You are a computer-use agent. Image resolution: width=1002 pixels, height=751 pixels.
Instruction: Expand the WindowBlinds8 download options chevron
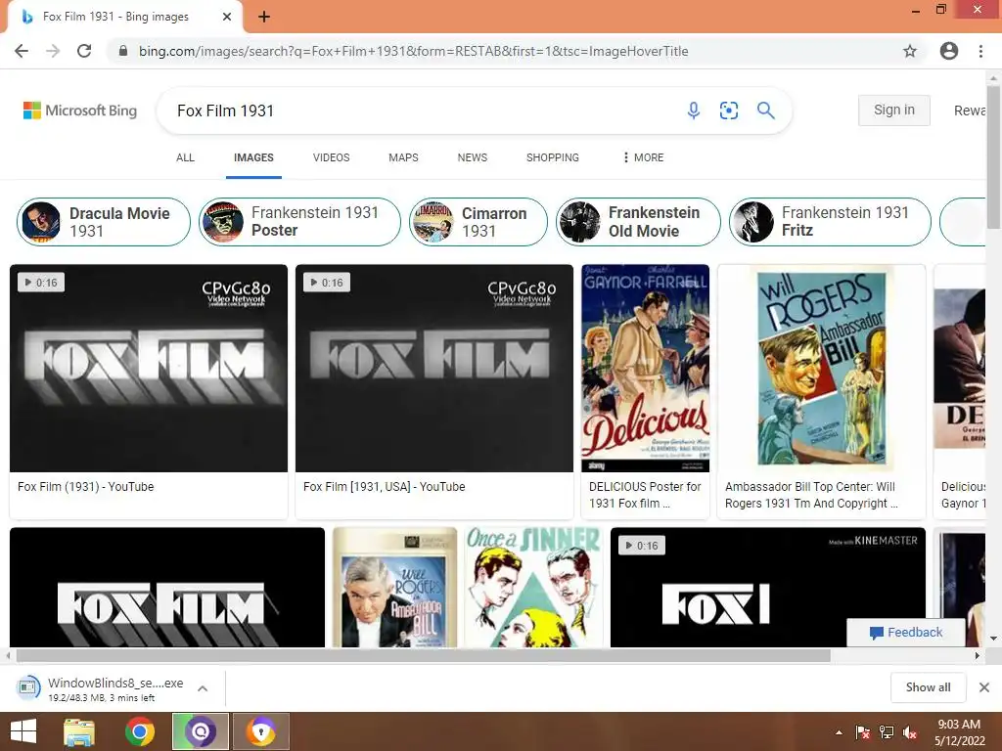203,688
